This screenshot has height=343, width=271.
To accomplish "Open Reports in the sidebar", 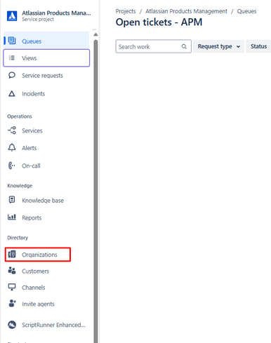I will [x=32, y=217].
